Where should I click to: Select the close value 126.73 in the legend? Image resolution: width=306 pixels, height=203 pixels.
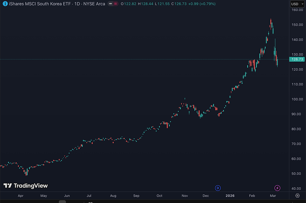click(180, 4)
